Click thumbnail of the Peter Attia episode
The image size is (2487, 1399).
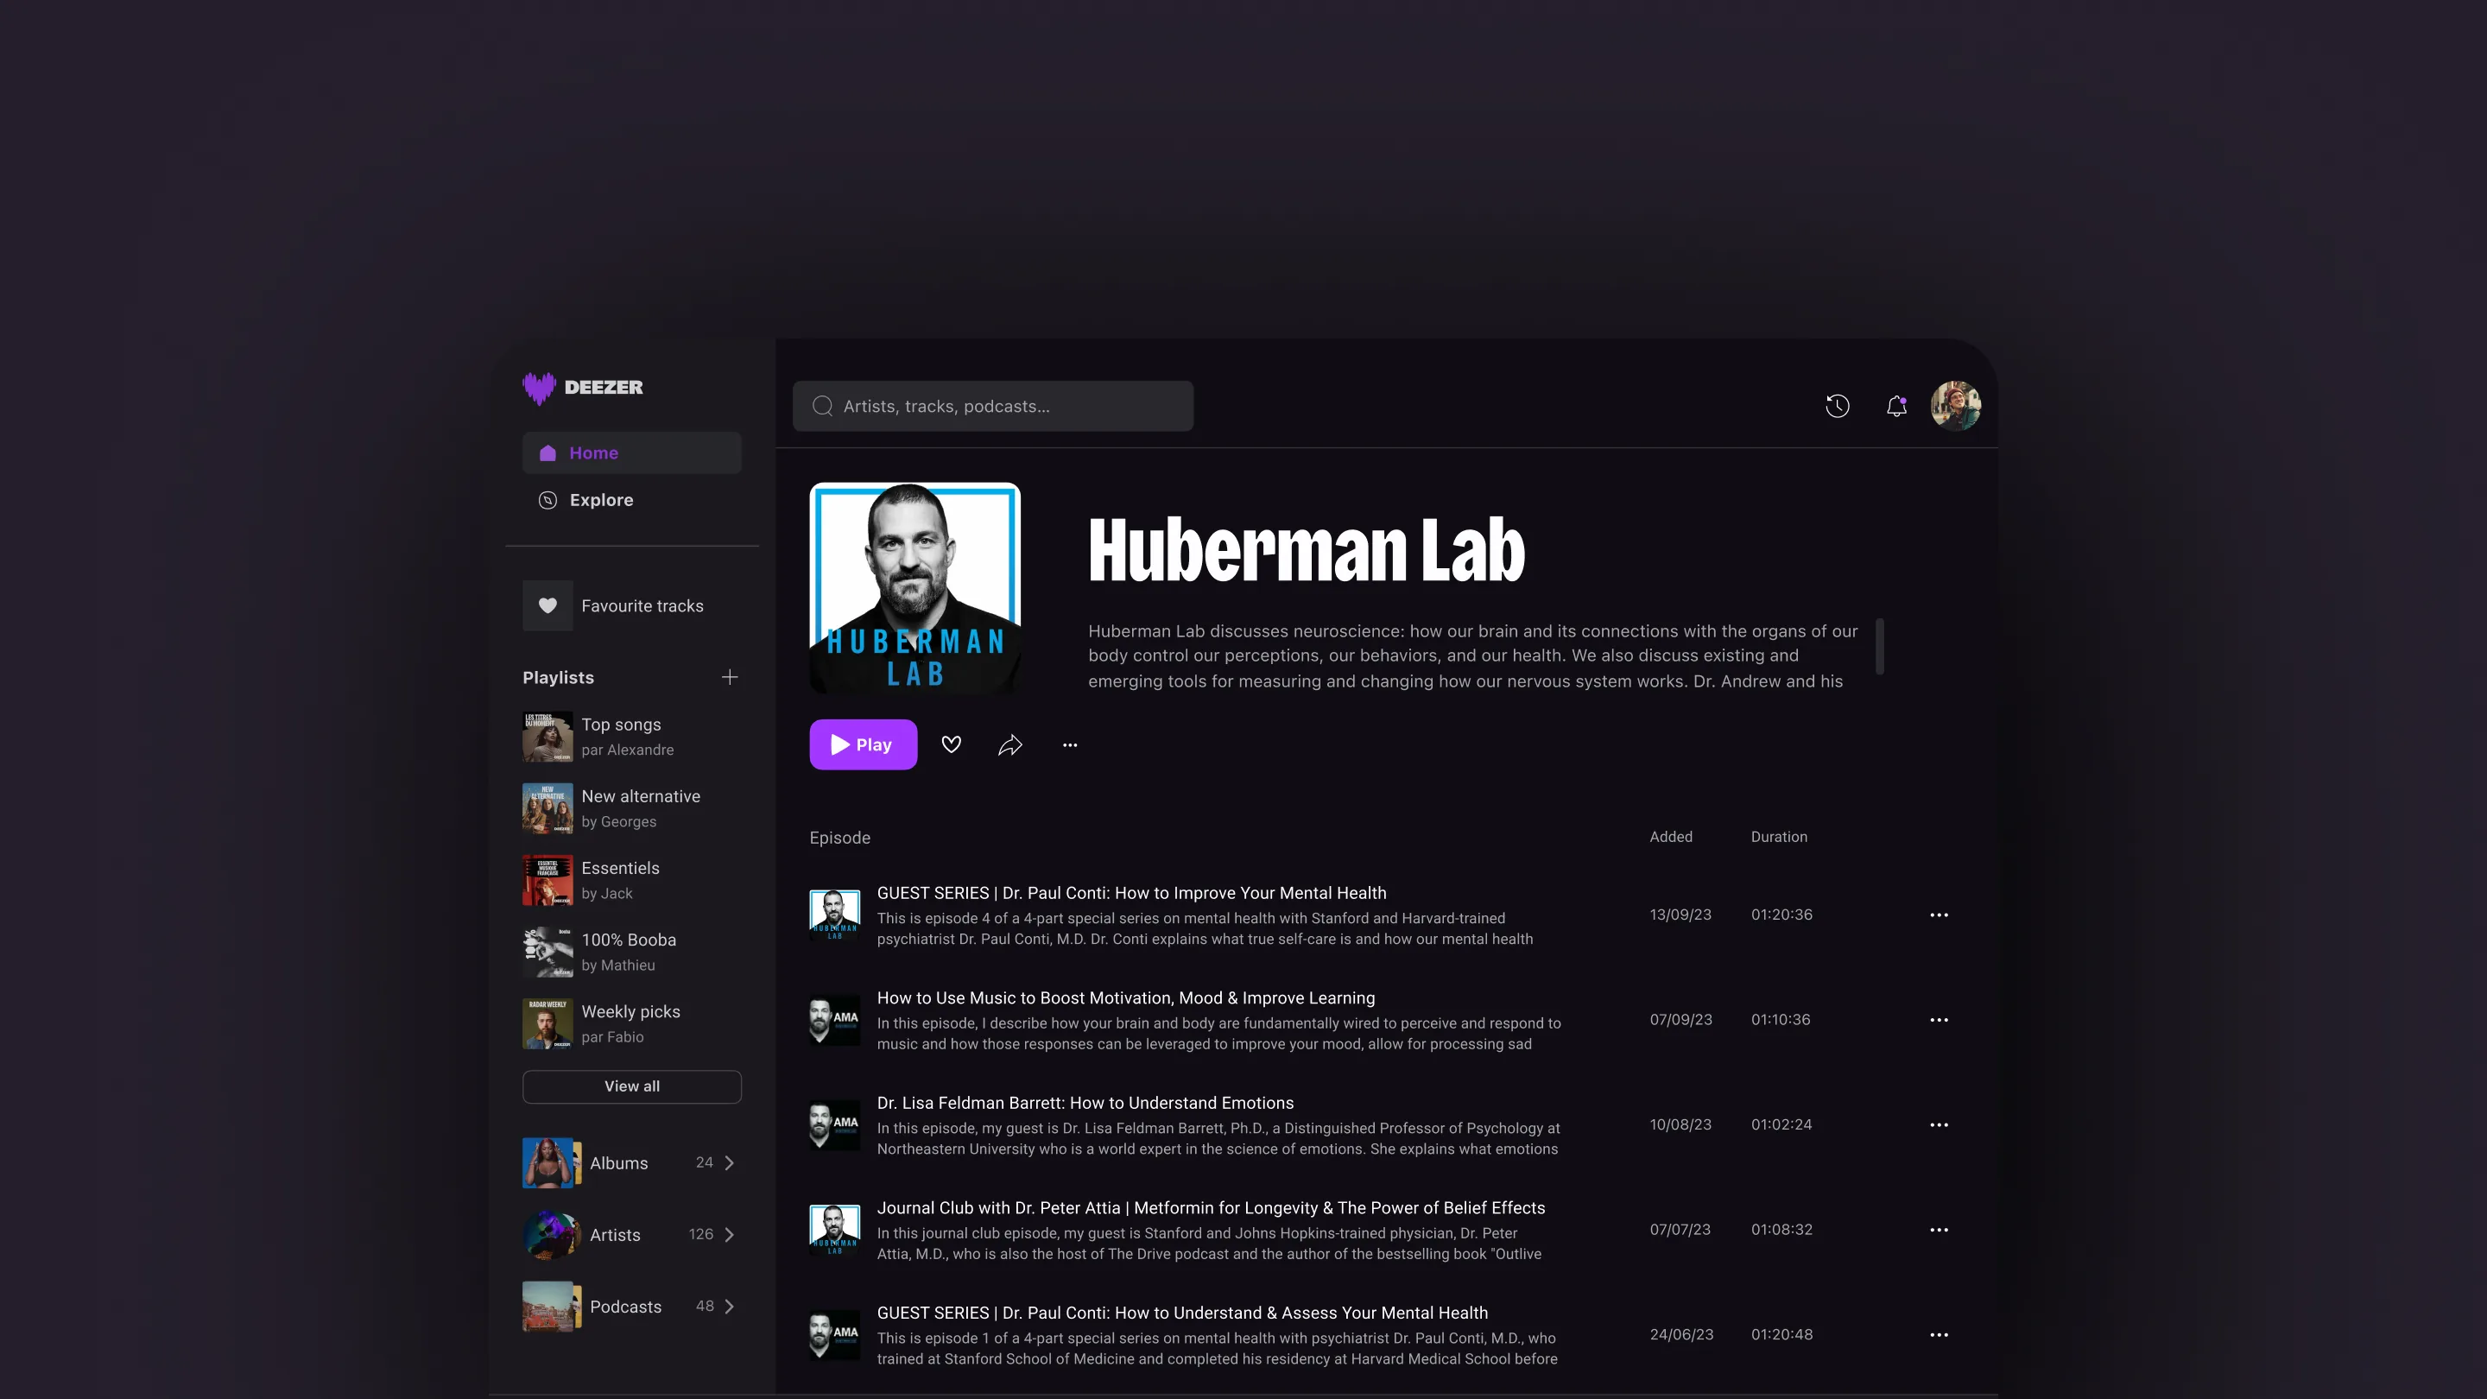click(834, 1230)
